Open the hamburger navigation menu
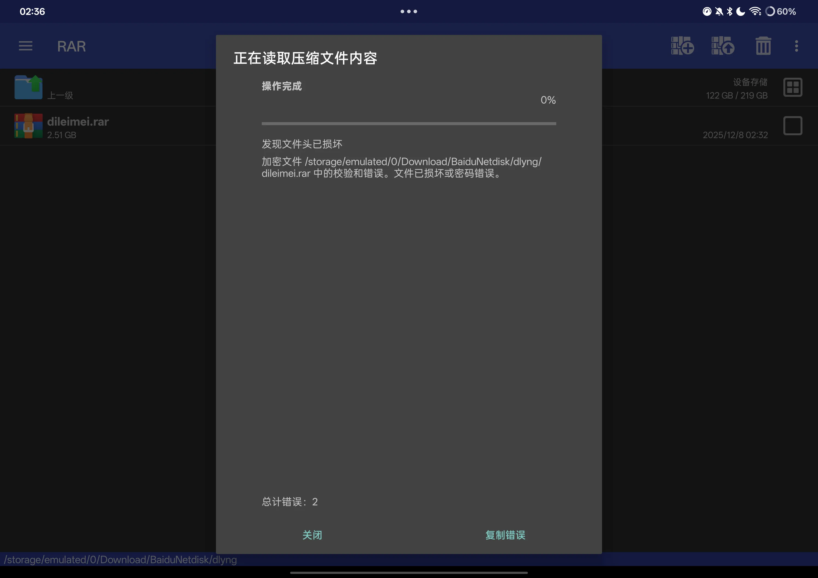This screenshot has height=578, width=818. [26, 46]
